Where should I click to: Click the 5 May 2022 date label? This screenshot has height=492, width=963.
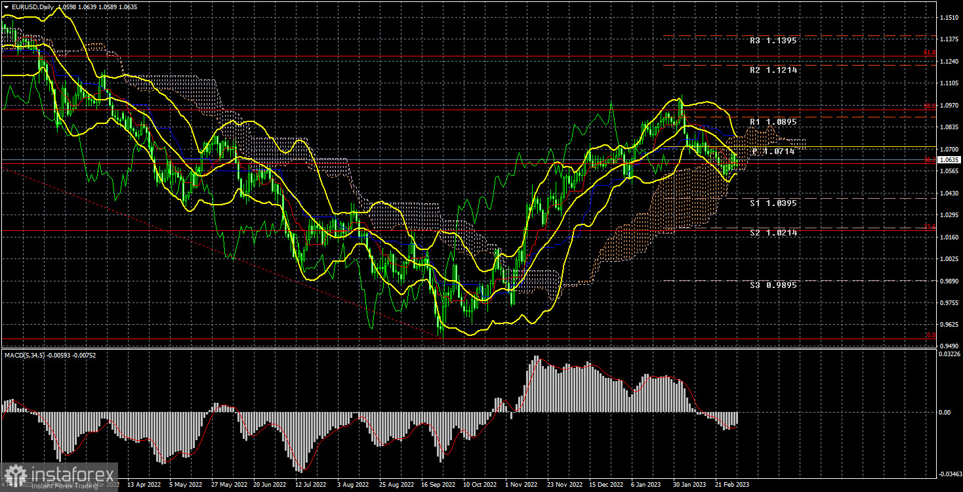pos(186,485)
